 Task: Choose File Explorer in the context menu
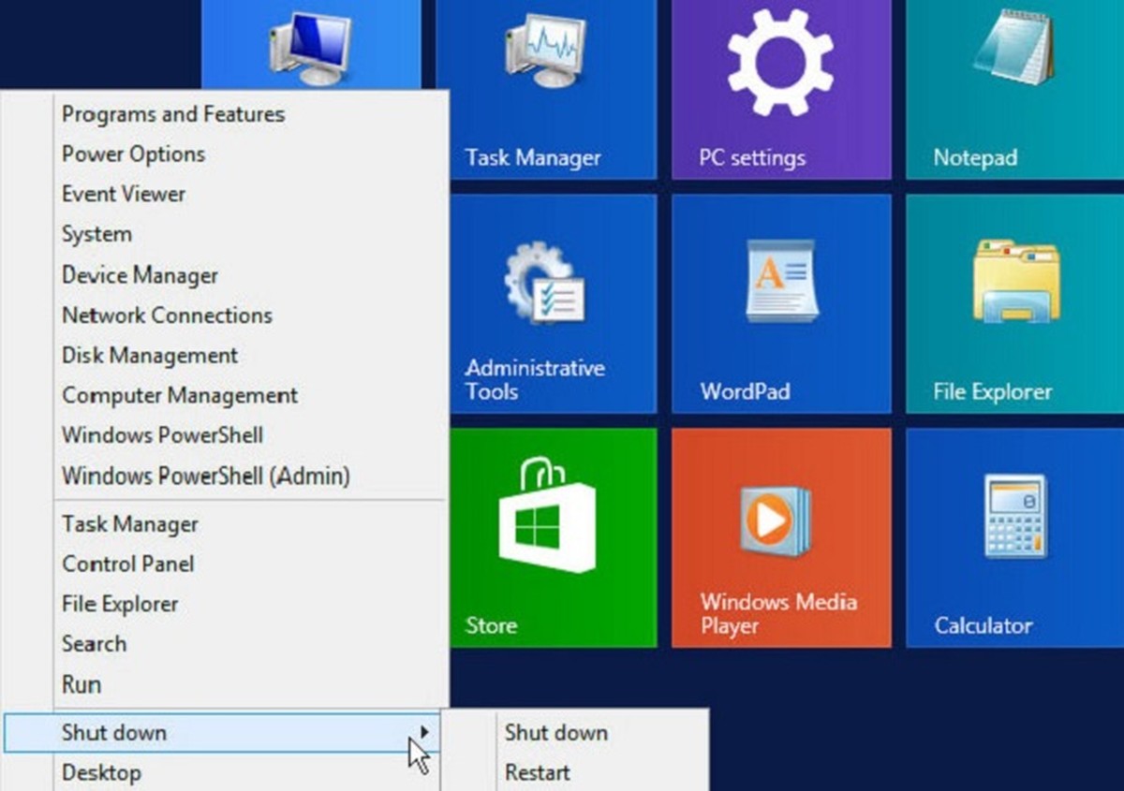[x=120, y=605]
